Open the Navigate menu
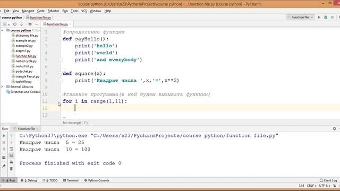 point(28,11)
